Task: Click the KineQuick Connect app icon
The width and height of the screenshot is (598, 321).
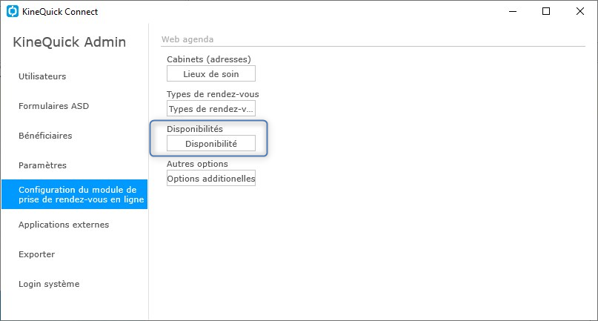Action: pyautogui.click(x=13, y=11)
